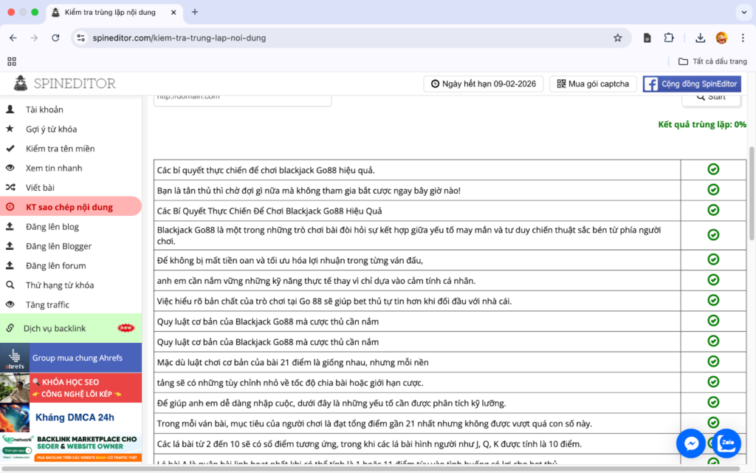The image size is (756, 473).
Task: Click check icon beside 'Blackjack Go88 là một' row
Action: click(713, 235)
